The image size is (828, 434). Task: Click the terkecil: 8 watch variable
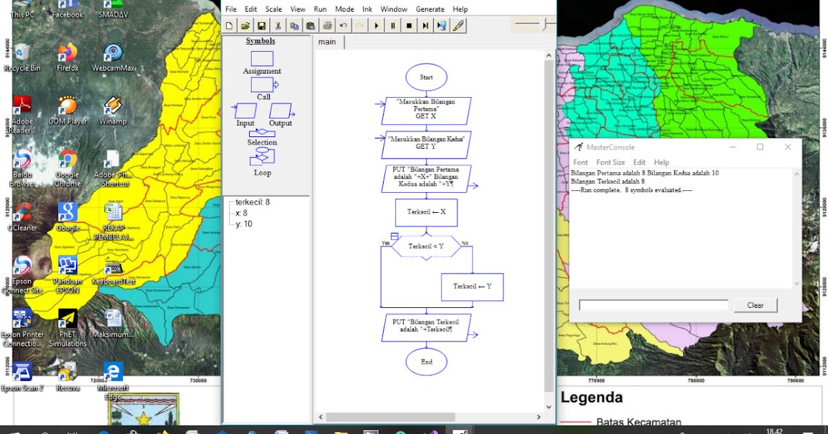pos(253,202)
